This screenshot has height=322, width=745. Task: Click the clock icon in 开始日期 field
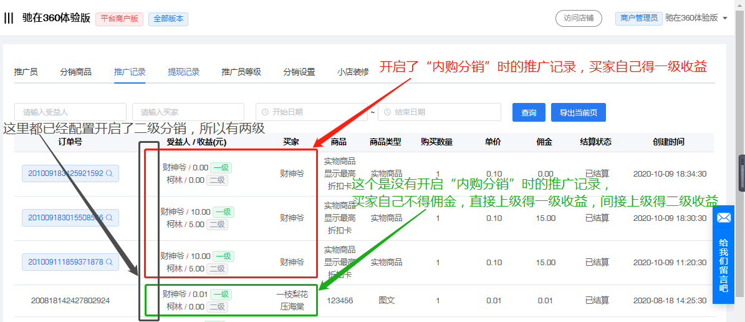pyautogui.click(x=265, y=112)
